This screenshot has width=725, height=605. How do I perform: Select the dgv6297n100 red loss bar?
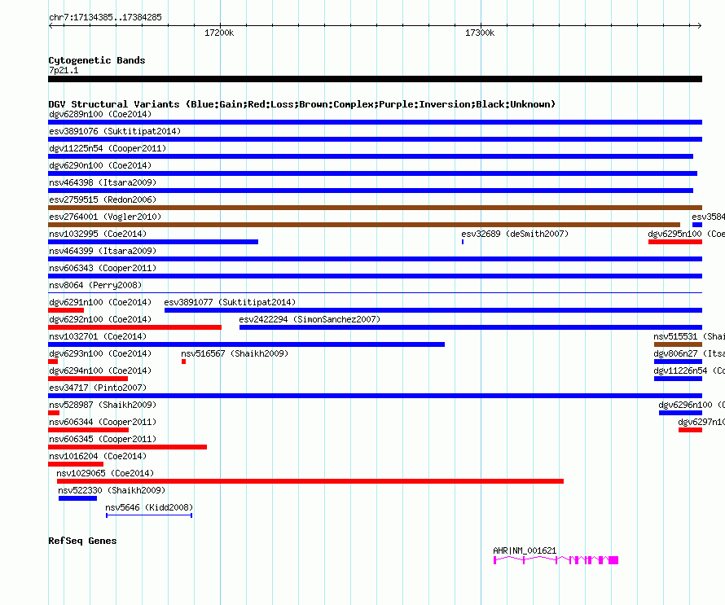(x=690, y=430)
